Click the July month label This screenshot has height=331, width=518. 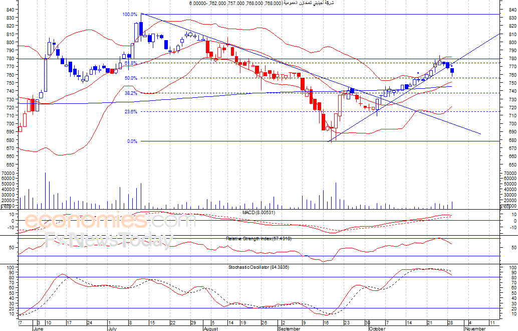[x=112, y=328]
